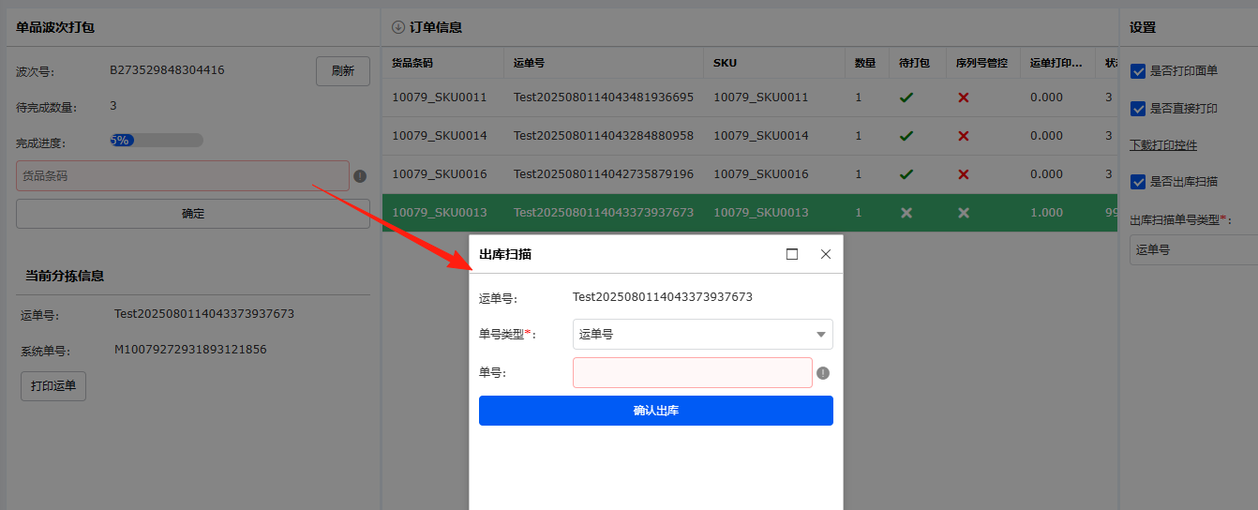Image resolution: width=1258 pixels, height=510 pixels.
Task: Maximize the 出库扫描 dialog
Action: [x=792, y=254]
